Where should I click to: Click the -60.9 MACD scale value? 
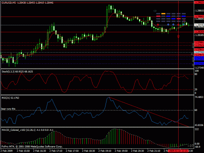click(197, 147)
